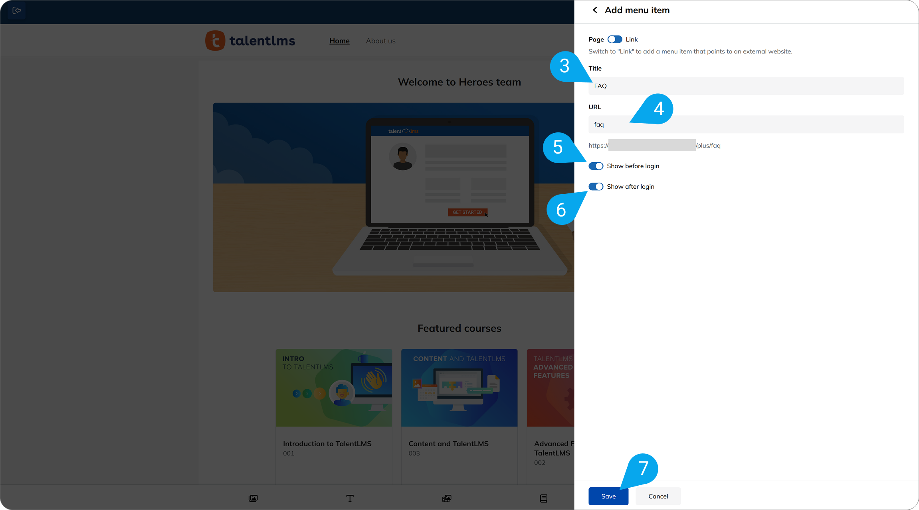
Task: Open the media gallery tool in bottom toolbar
Action: [x=446, y=498]
